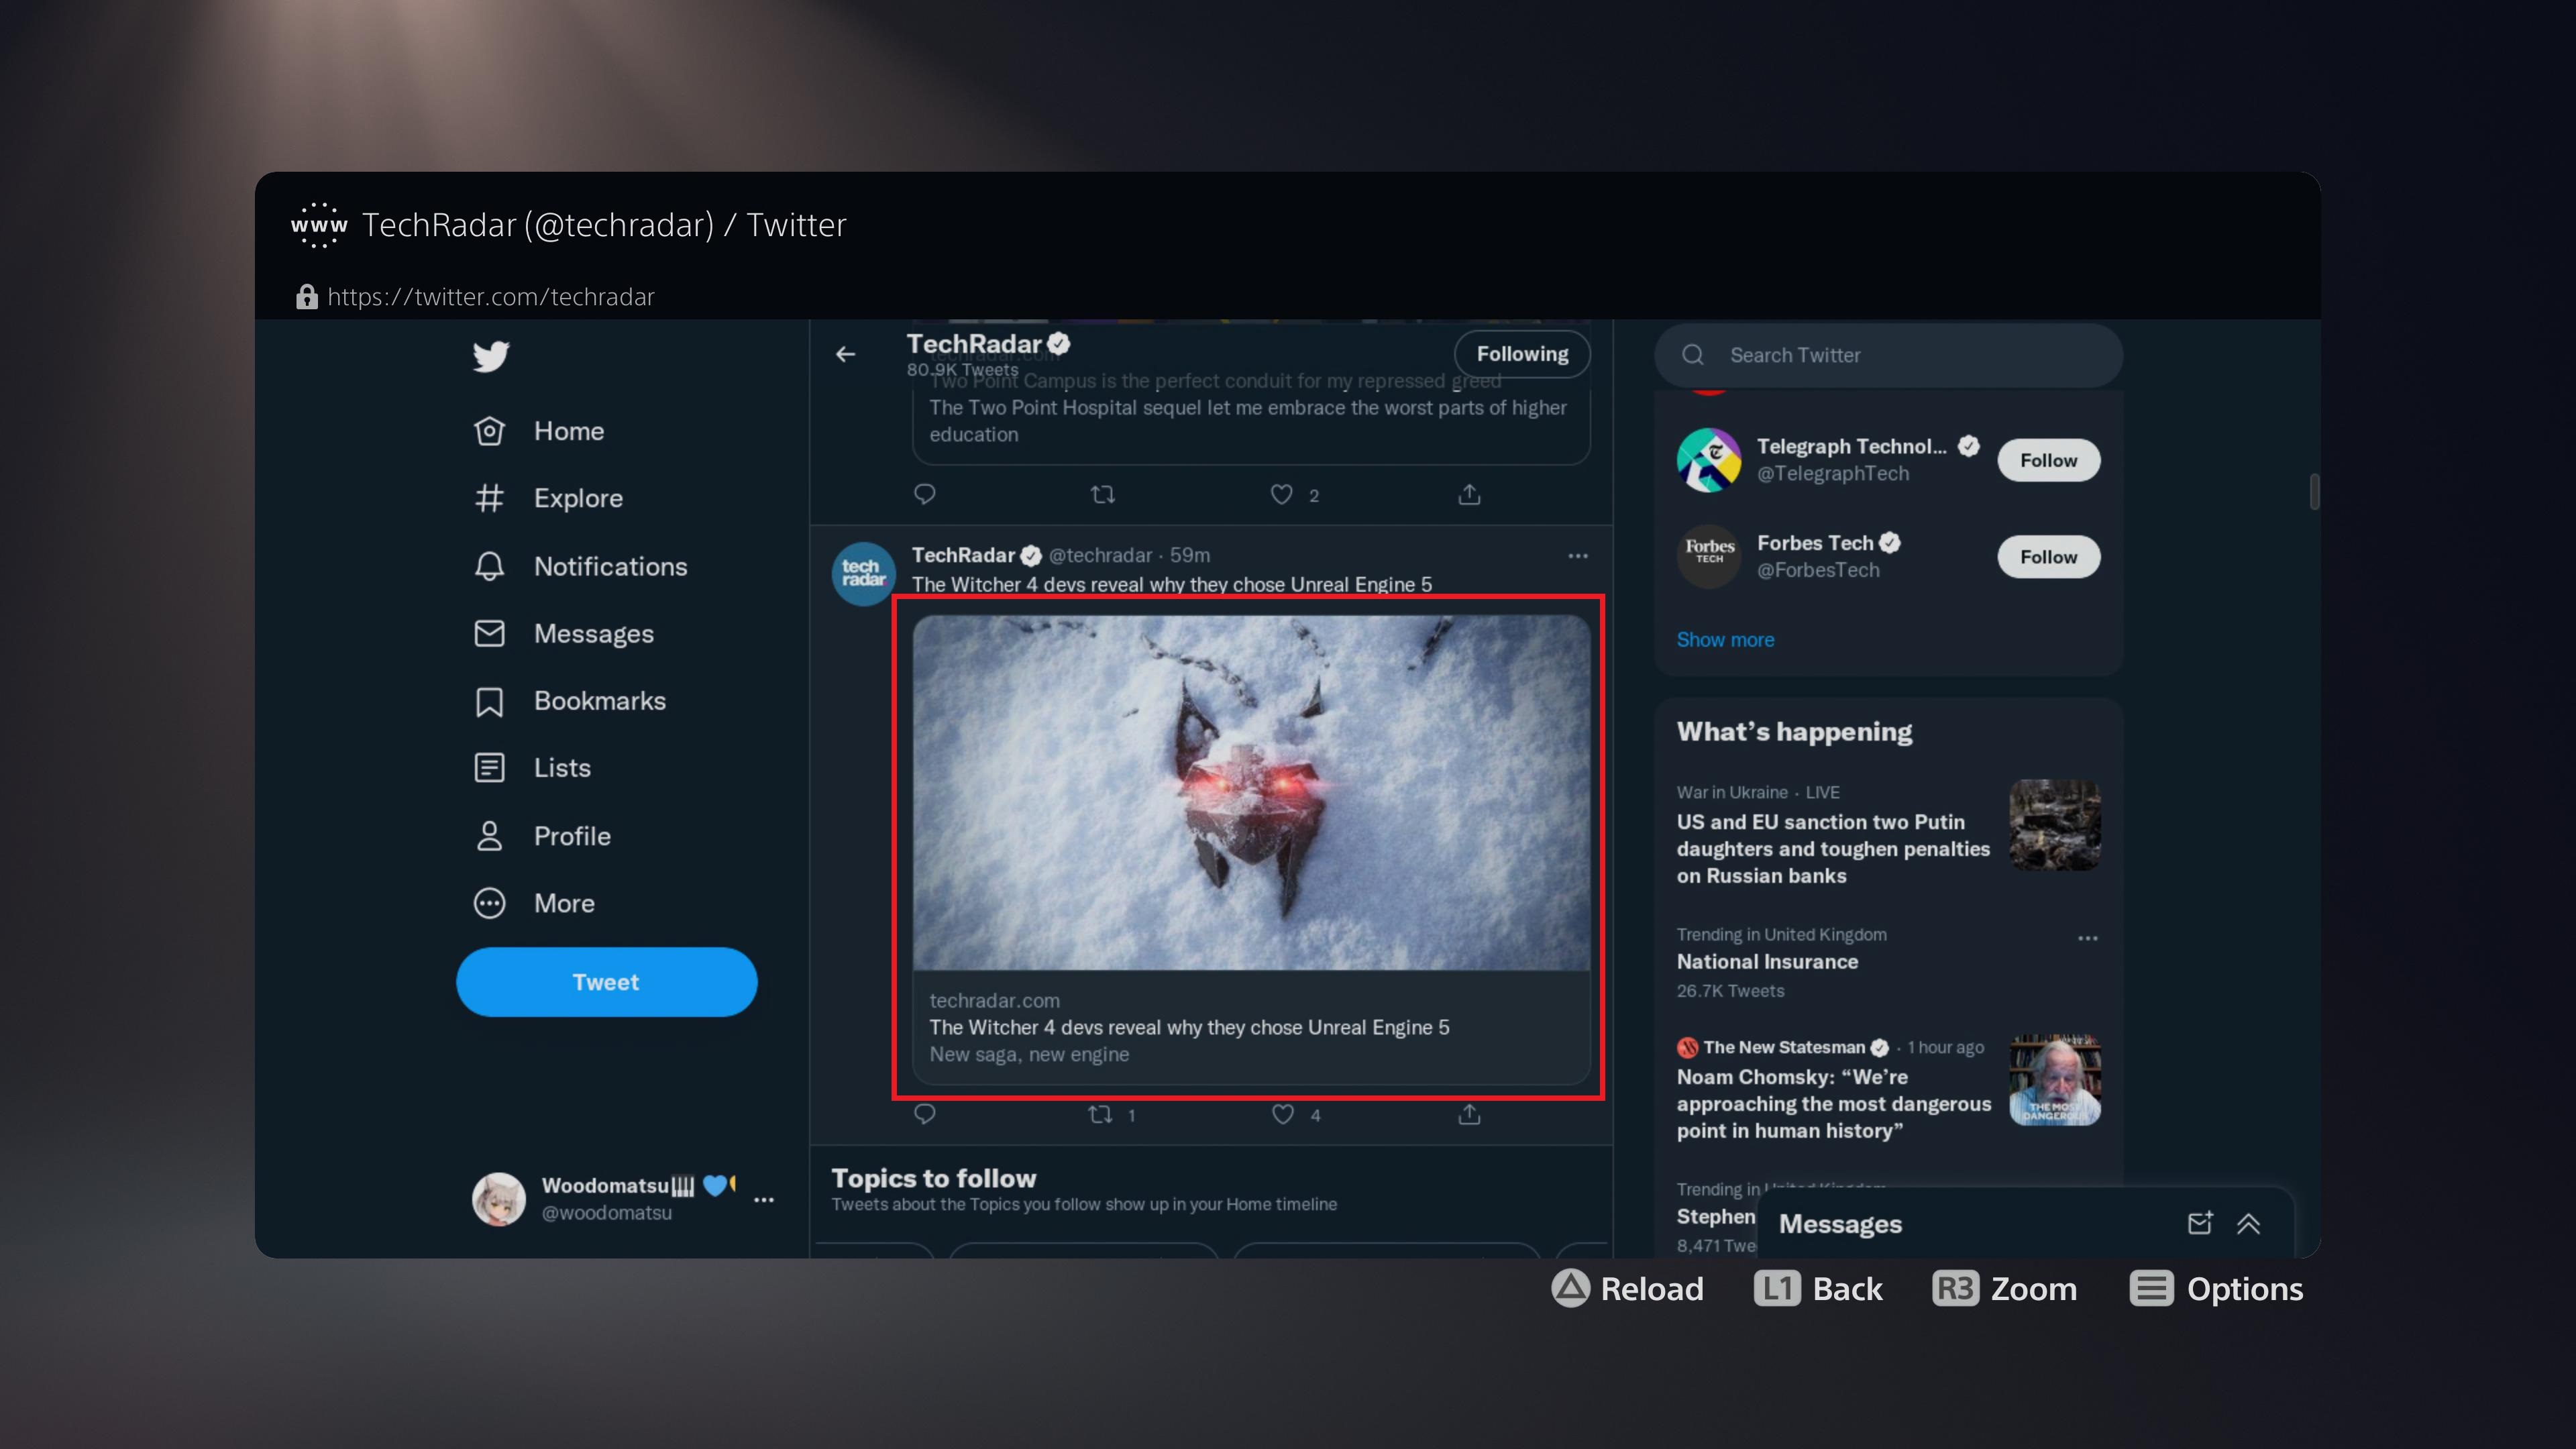The width and height of the screenshot is (2576, 1449).
Task: Compose new message in Messages drawer
Action: [2199, 1223]
